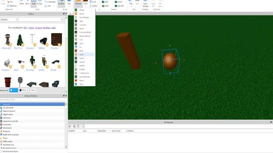
Task: Click the Duplicate clipboard button
Action: (12, 6)
